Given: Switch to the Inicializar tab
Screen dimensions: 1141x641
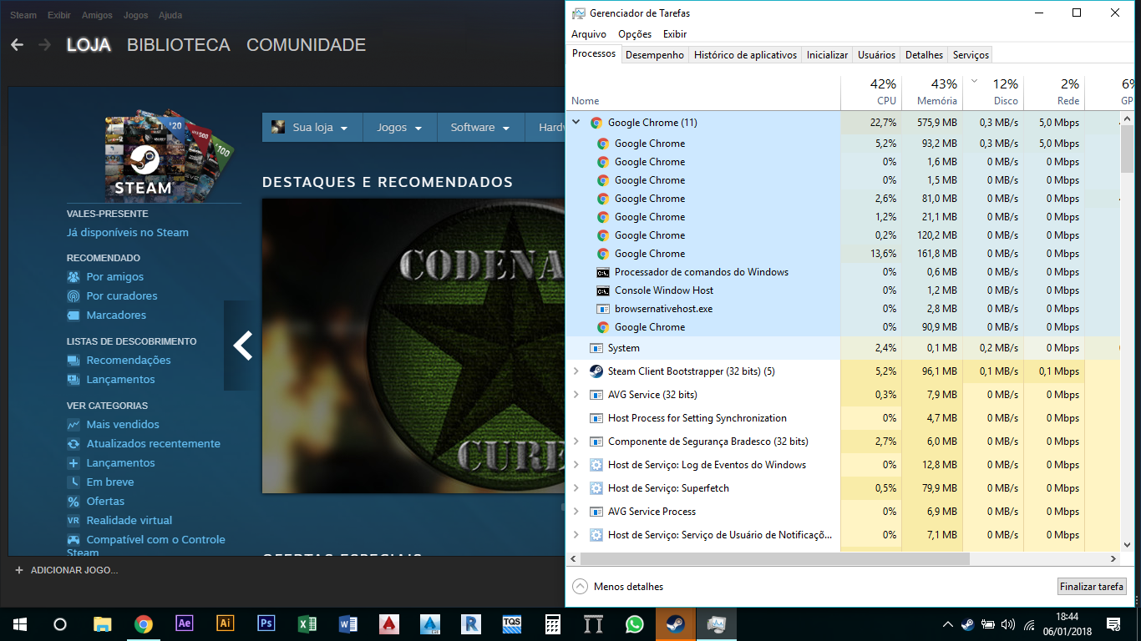Looking at the screenshot, I should click(x=827, y=55).
